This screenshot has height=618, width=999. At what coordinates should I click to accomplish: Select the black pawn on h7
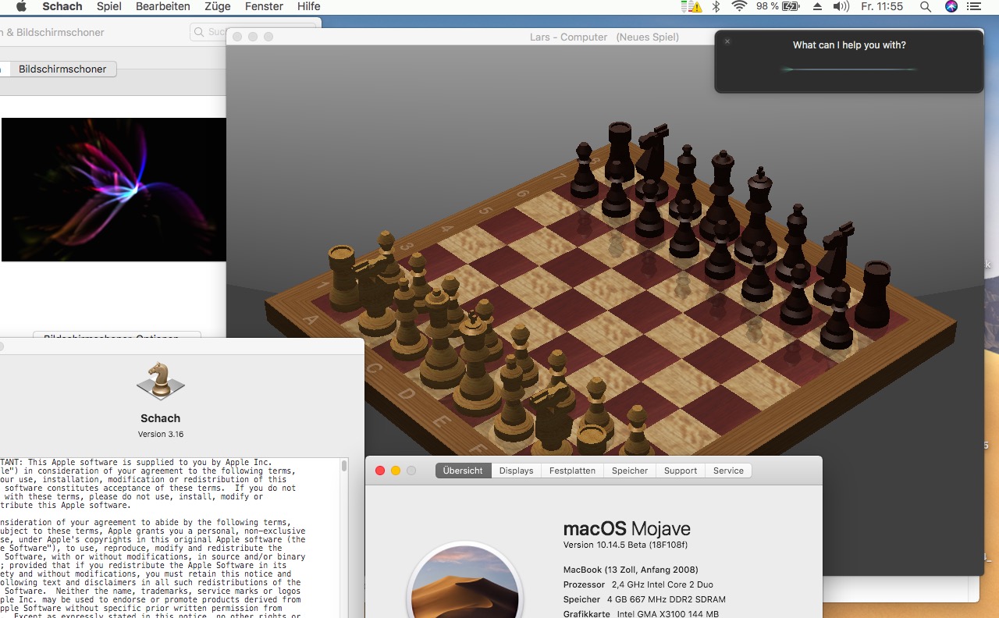[837, 317]
